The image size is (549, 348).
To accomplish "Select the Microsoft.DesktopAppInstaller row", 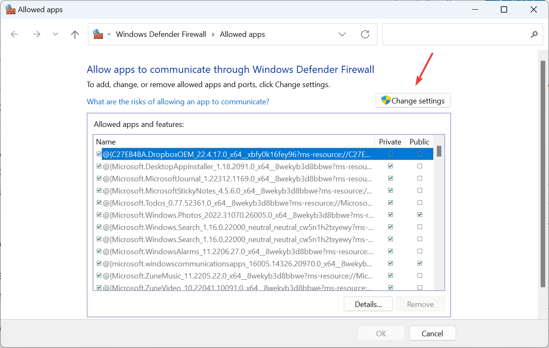I will (264, 166).
